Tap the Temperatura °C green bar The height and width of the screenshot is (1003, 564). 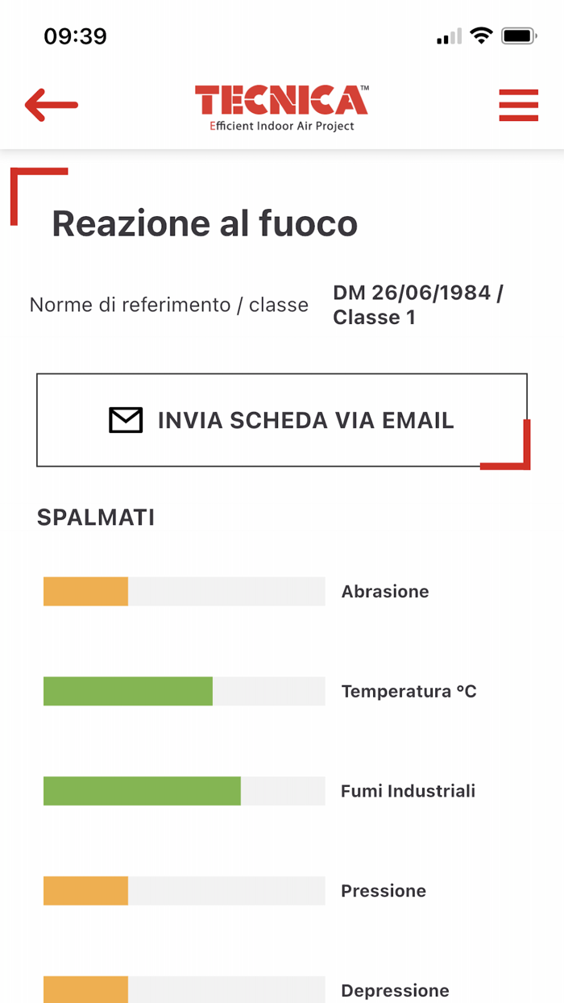coord(185,691)
